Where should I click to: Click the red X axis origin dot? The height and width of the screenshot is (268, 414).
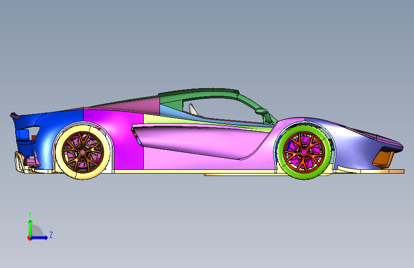[30, 238]
